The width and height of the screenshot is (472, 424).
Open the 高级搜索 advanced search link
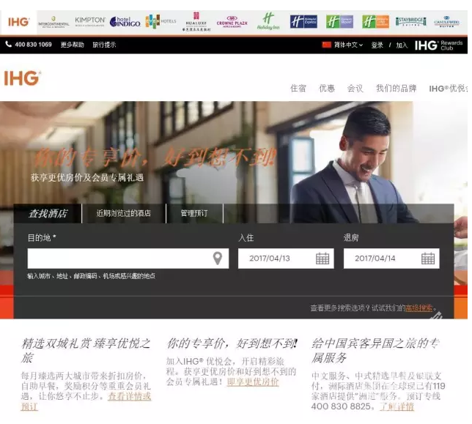pyautogui.click(x=418, y=308)
